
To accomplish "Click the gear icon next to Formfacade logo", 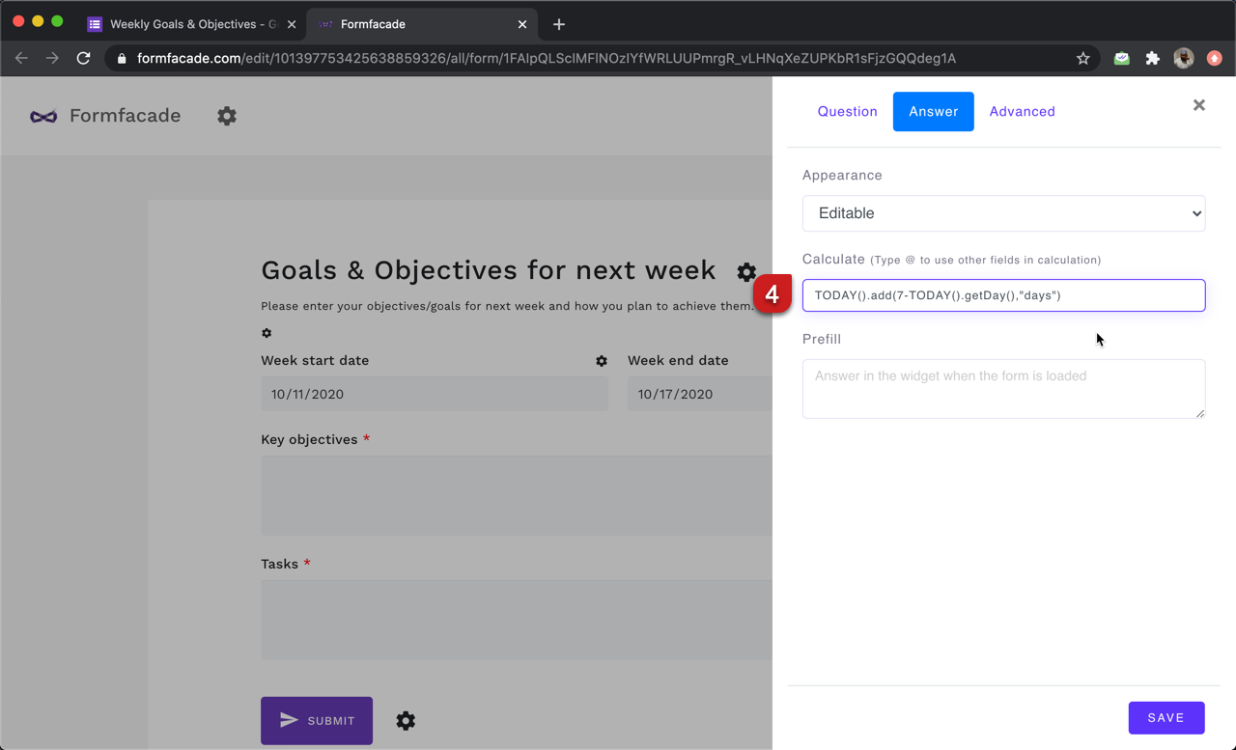I will [227, 116].
